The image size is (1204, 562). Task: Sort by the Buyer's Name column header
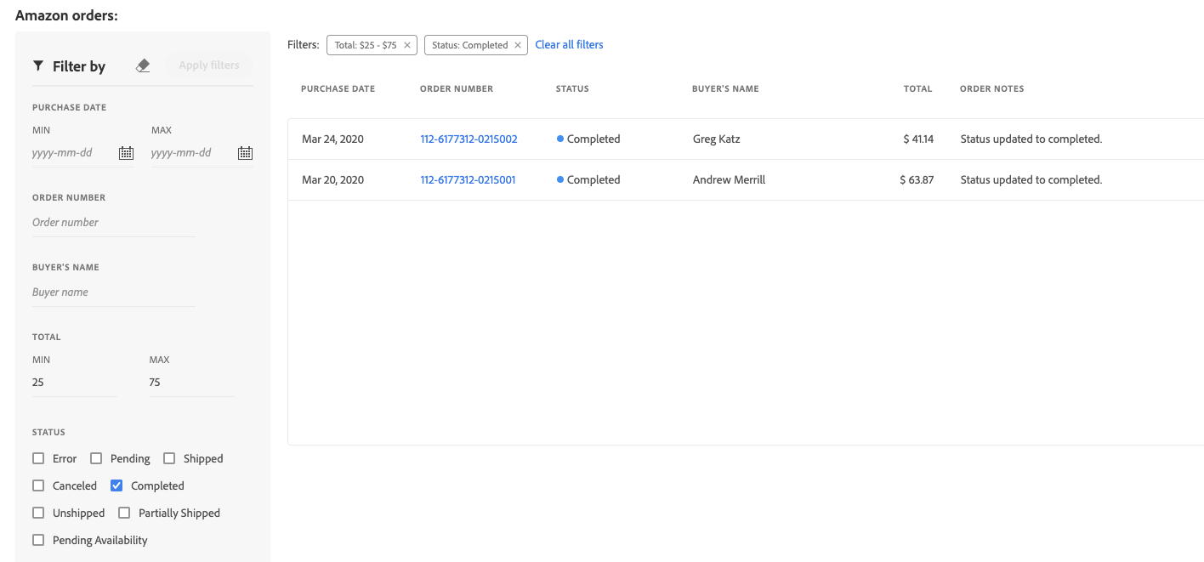click(725, 88)
